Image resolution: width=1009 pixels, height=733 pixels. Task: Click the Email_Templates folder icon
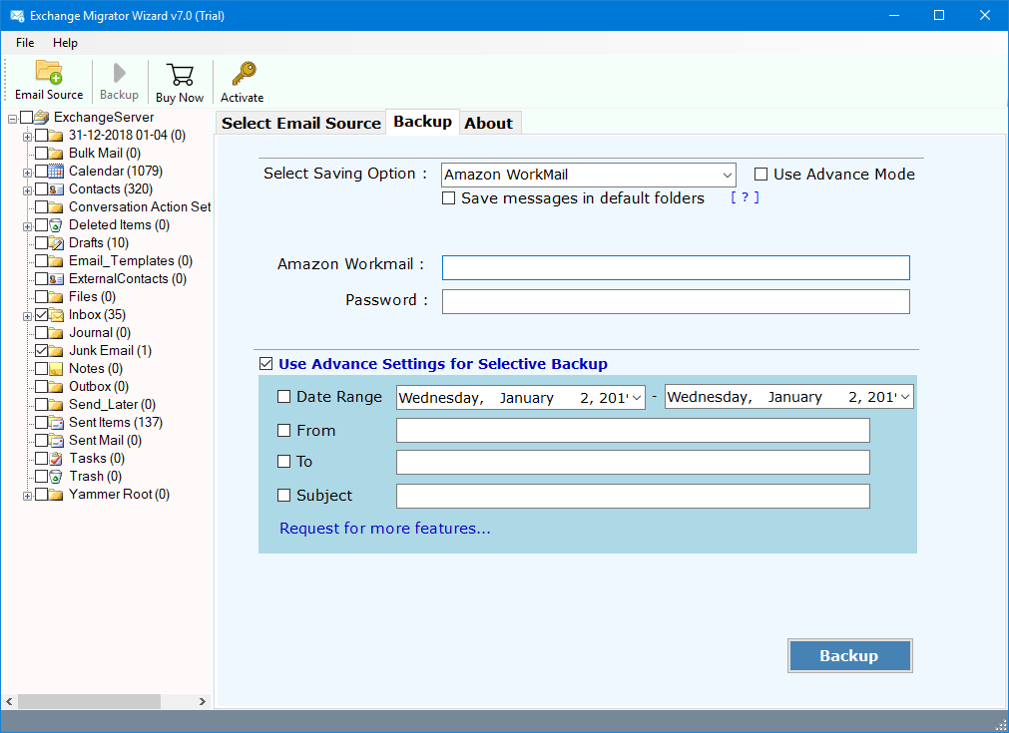coord(57,261)
